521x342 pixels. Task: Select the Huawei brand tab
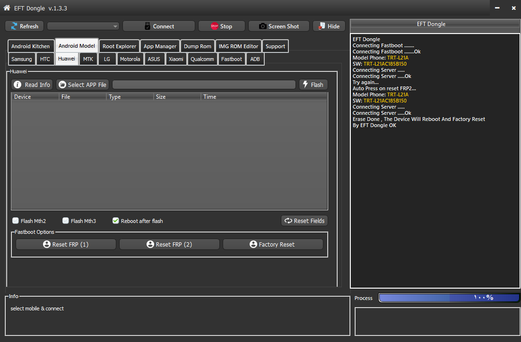(67, 59)
